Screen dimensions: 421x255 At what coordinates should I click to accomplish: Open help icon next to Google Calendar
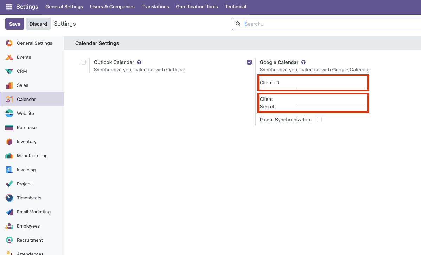pyautogui.click(x=304, y=62)
